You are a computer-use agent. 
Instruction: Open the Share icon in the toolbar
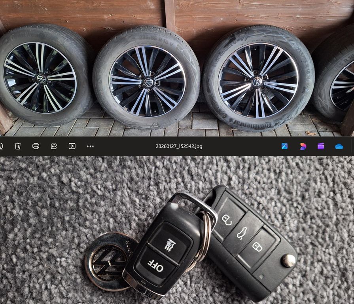(x=54, y=146)
